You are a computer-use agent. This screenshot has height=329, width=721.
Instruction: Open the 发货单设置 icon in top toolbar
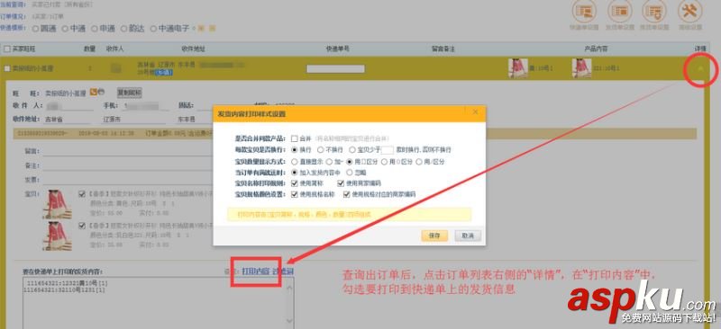tap(620, 11)
